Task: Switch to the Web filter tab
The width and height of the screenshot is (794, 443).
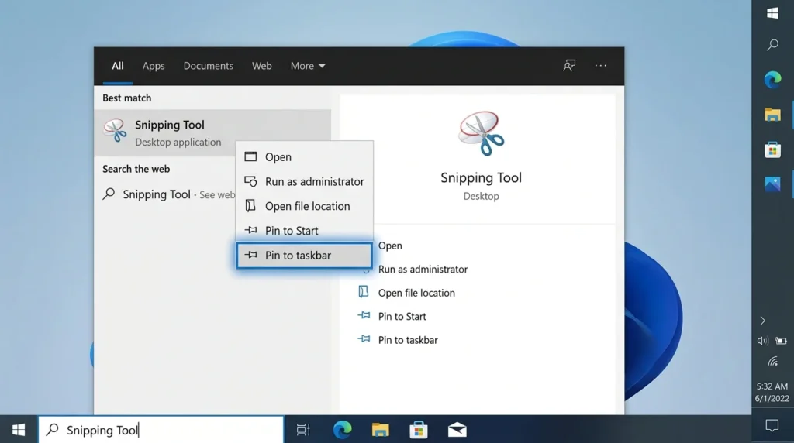Action: [262, 66]
